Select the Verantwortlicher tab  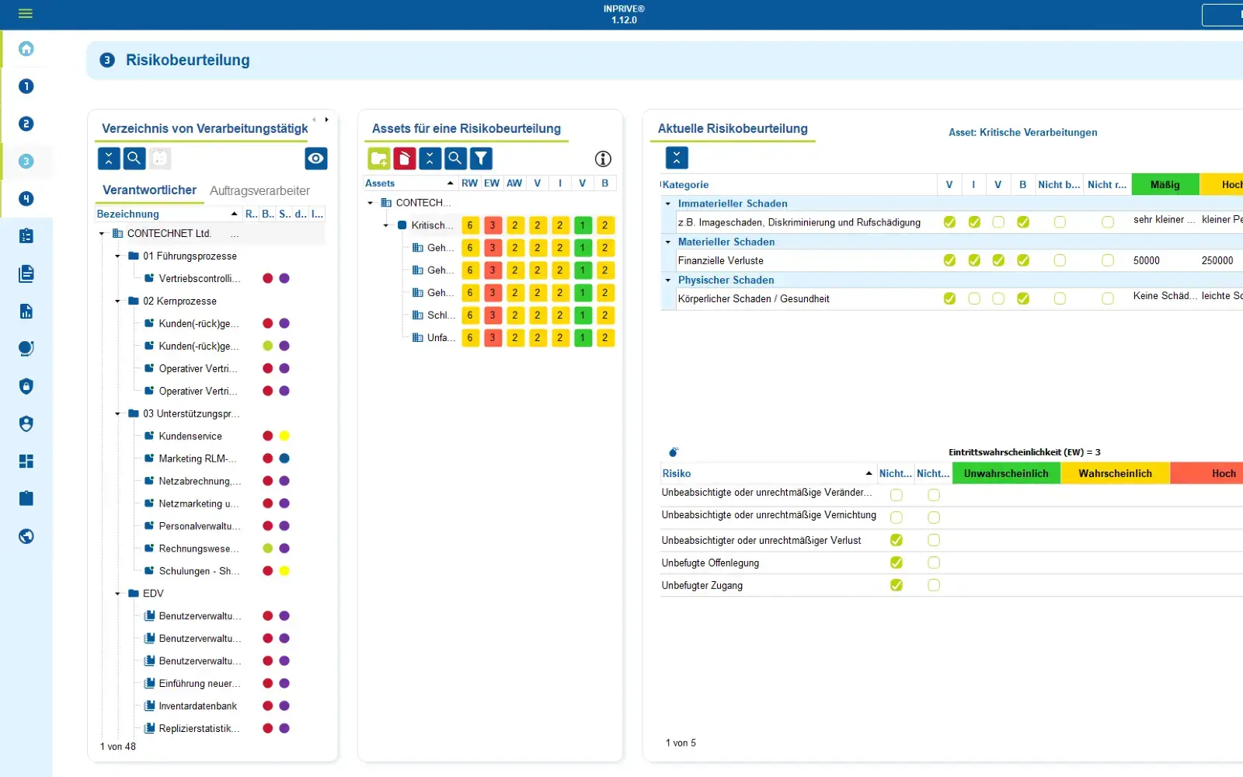[x=149, y=190]
